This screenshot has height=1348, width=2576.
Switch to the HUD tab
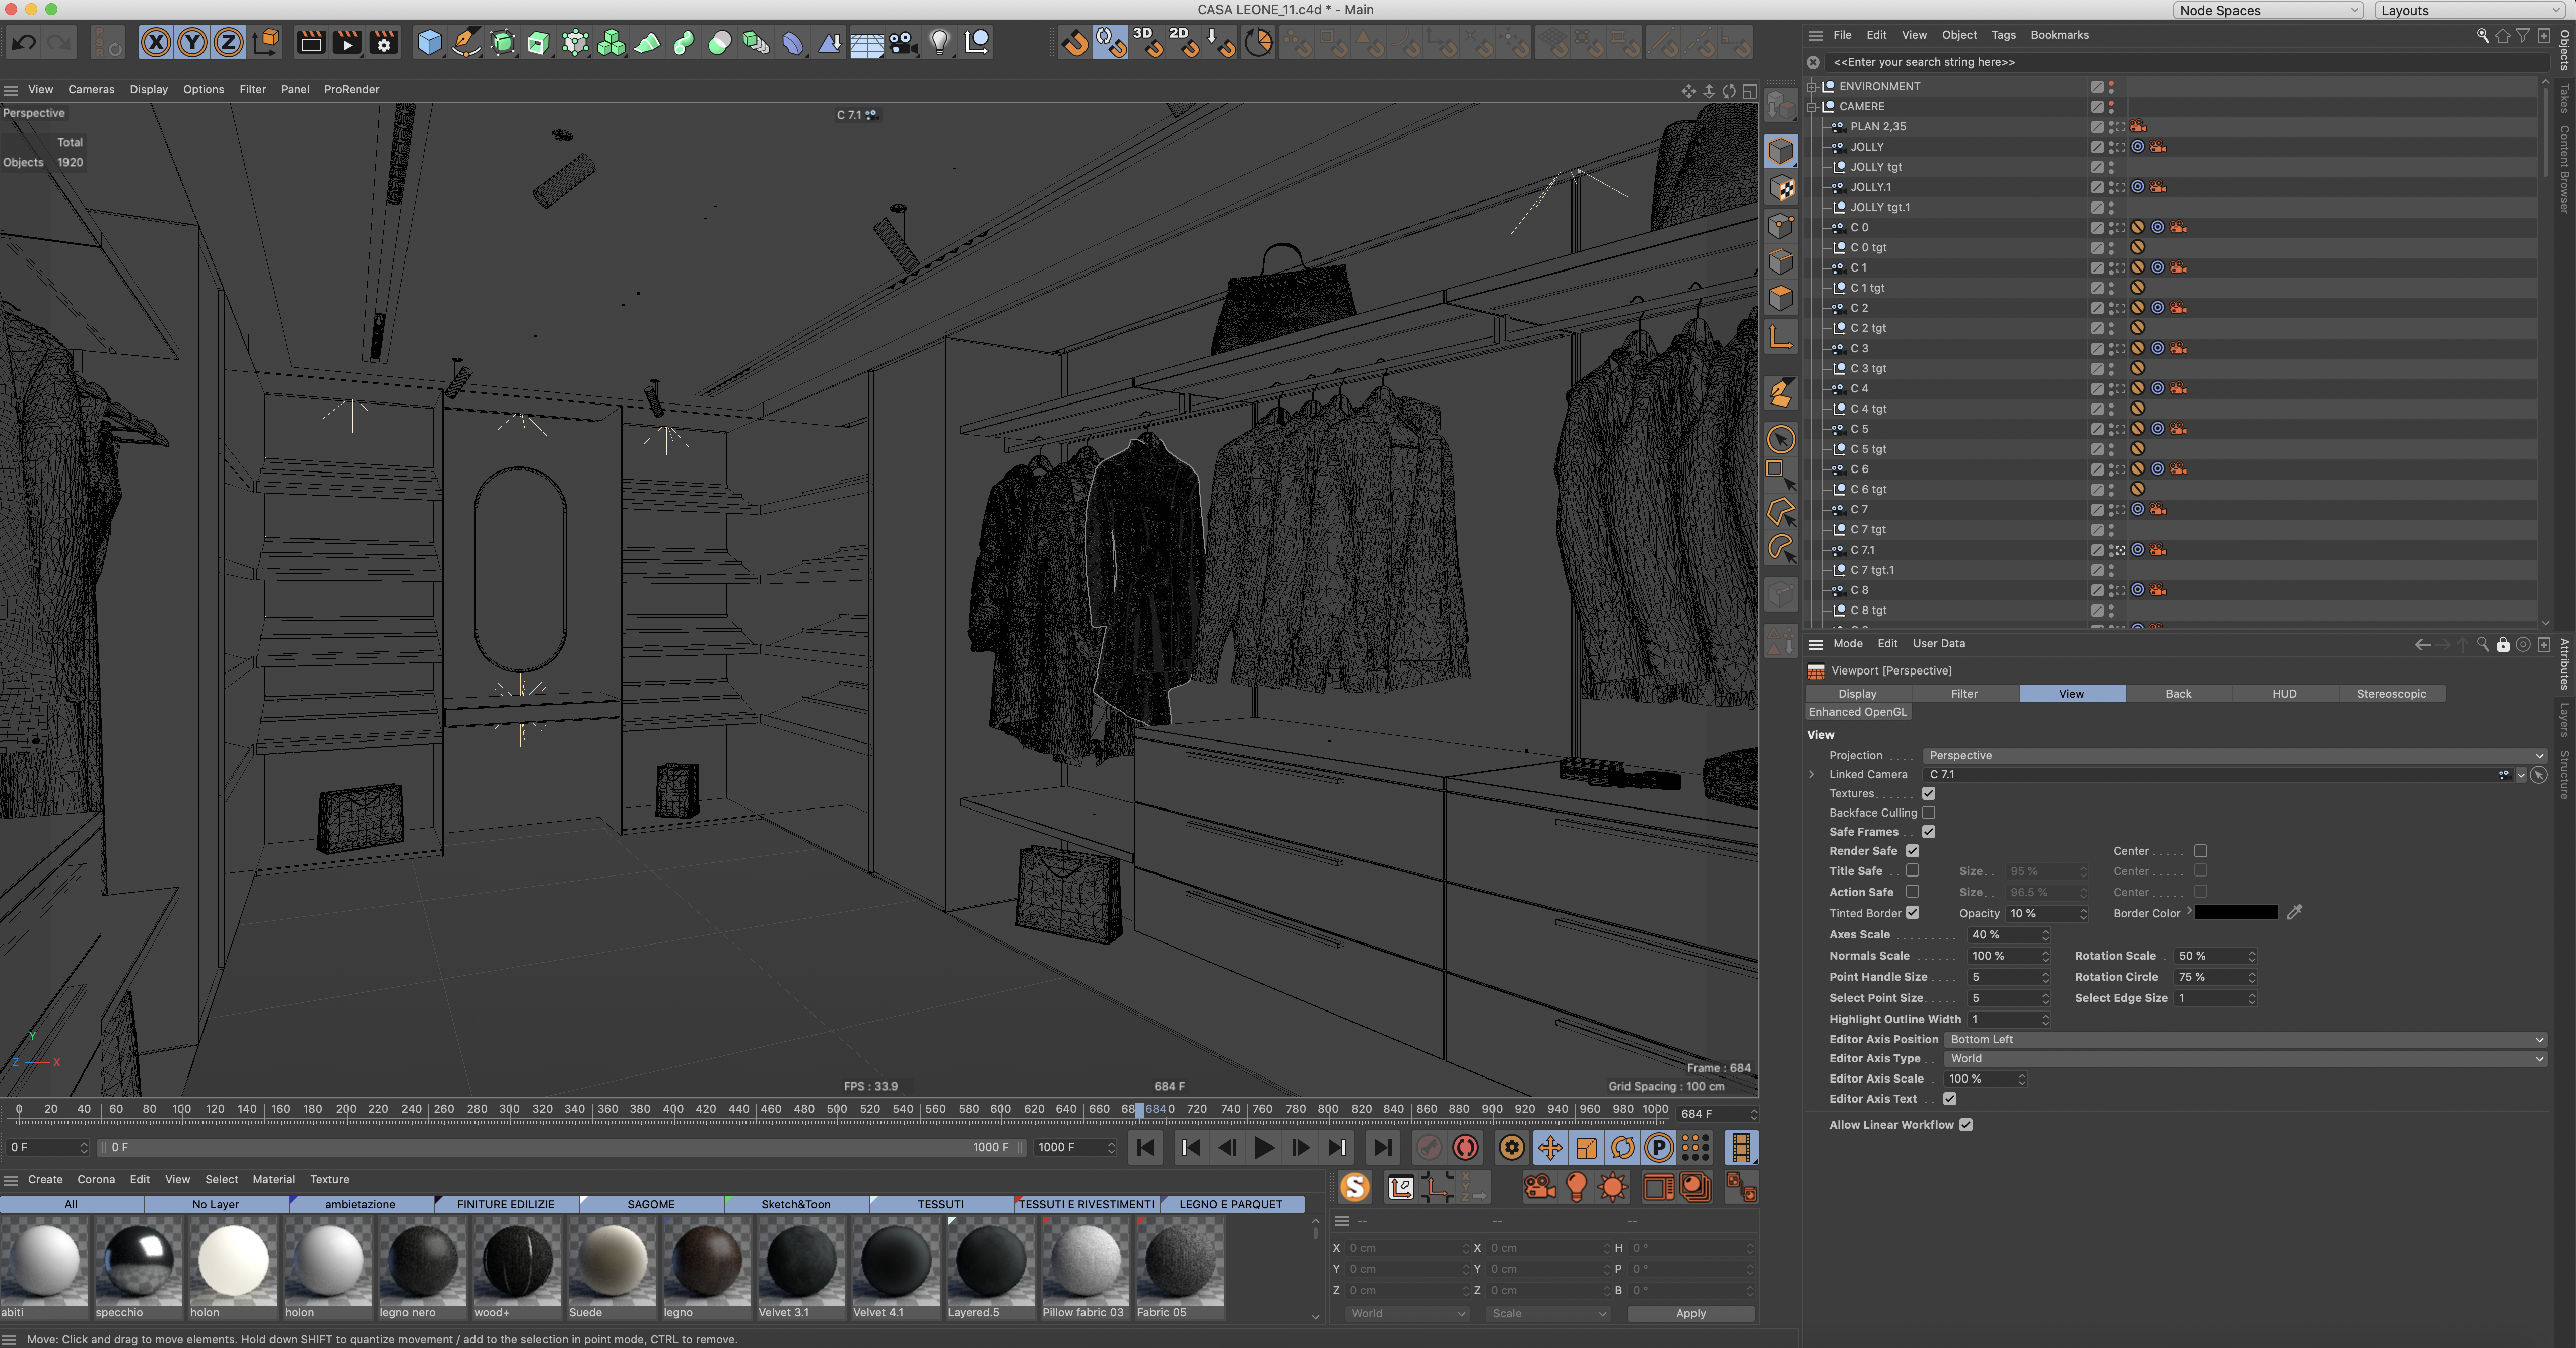point(2284,693)
